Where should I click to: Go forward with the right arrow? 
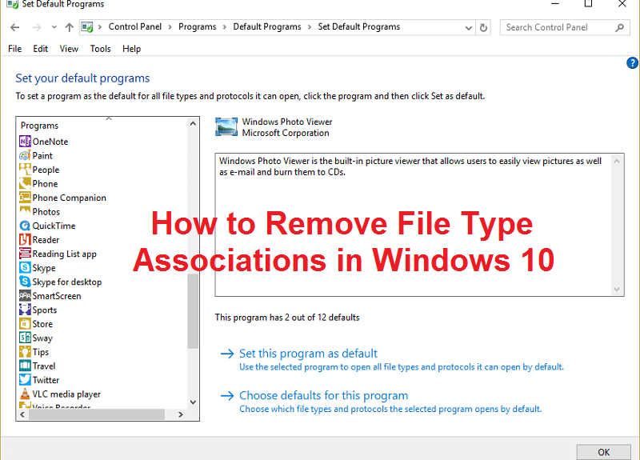click(37, 27)
